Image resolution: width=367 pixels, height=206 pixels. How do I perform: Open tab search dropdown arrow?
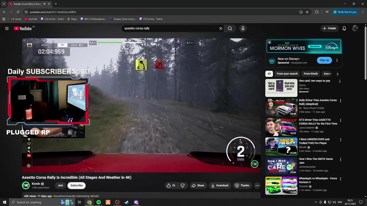click(x=4, y=4)
